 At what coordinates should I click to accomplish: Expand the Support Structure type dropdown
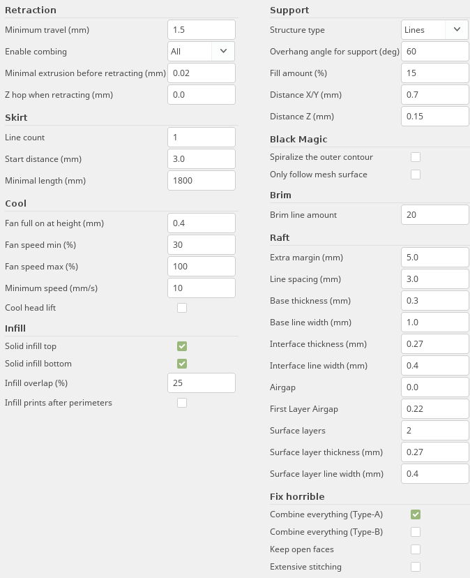click(x=435, y=30)
